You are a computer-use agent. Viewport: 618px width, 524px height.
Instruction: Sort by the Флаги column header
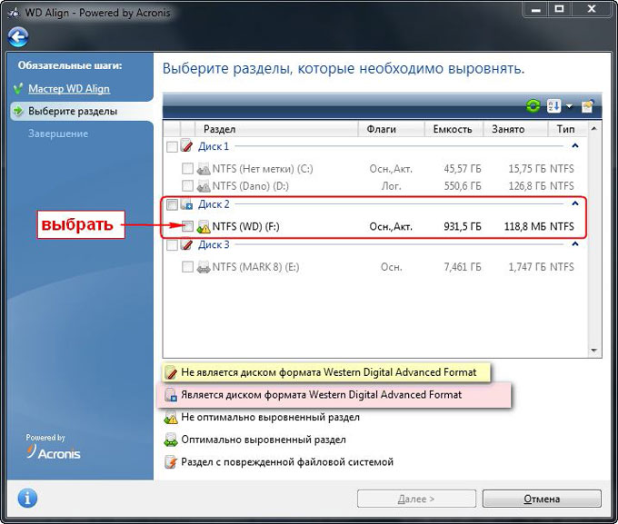(x=391, y=129)
